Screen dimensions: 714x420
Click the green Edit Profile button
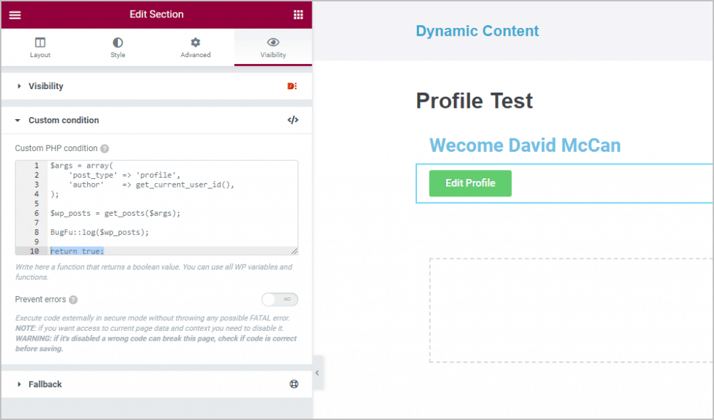point(471,183)
